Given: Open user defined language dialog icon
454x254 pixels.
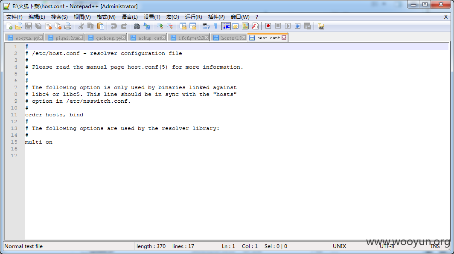Looking at the screenshot, I should [x=236, y=26].
